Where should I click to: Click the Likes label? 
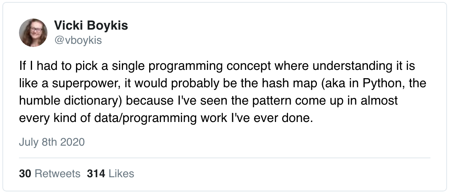tap(121, 174)
